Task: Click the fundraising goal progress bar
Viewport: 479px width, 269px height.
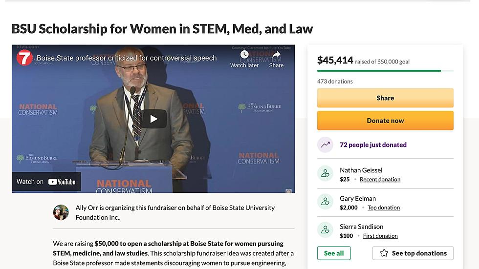Action: pyautogui.click(x=385, y=71)
